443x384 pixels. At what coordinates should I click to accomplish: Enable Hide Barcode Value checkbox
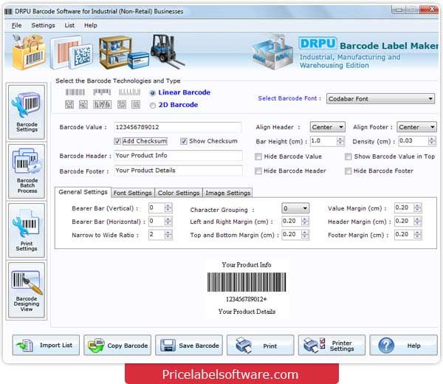click(x=258, y=157)
